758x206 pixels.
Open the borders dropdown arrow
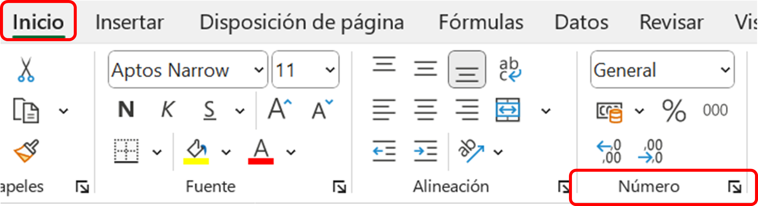point(157,152)
